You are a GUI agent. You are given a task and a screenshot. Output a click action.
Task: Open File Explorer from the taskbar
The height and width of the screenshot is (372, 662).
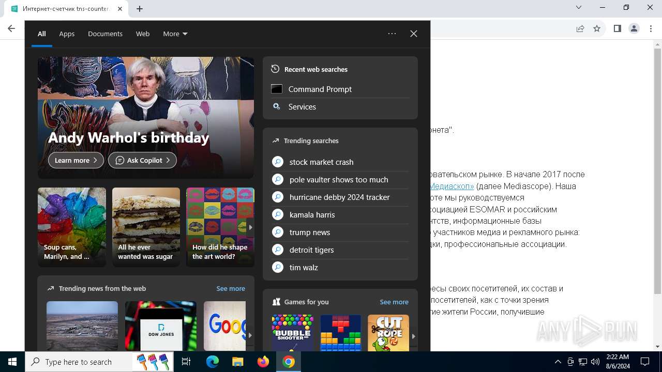click(237, 362)
